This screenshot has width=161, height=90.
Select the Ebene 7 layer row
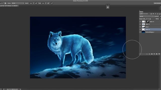[150, 27]
